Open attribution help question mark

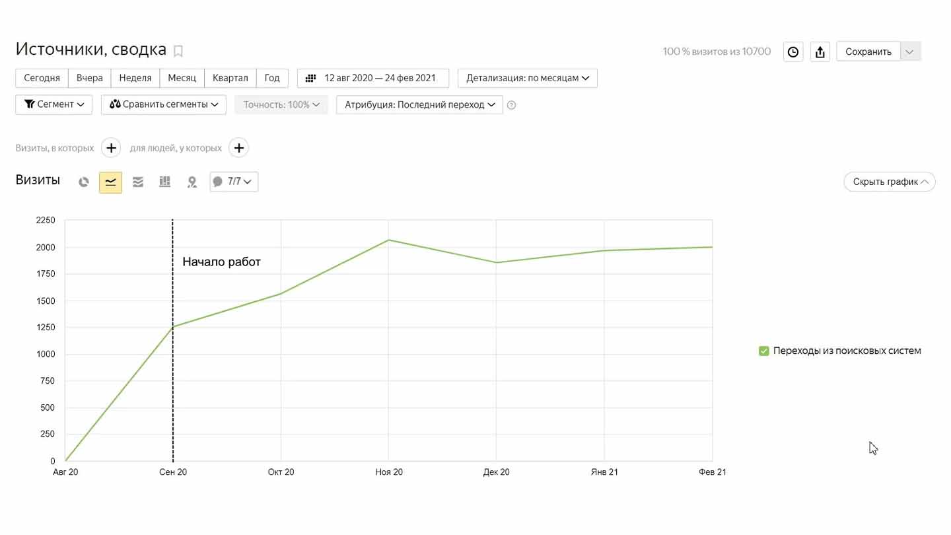[x=511, y=105]
